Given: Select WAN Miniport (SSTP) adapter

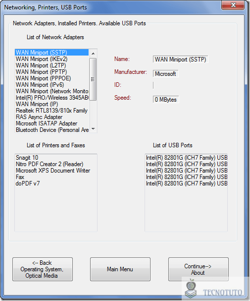Looking at the screenshot, I should pos(51,53).
